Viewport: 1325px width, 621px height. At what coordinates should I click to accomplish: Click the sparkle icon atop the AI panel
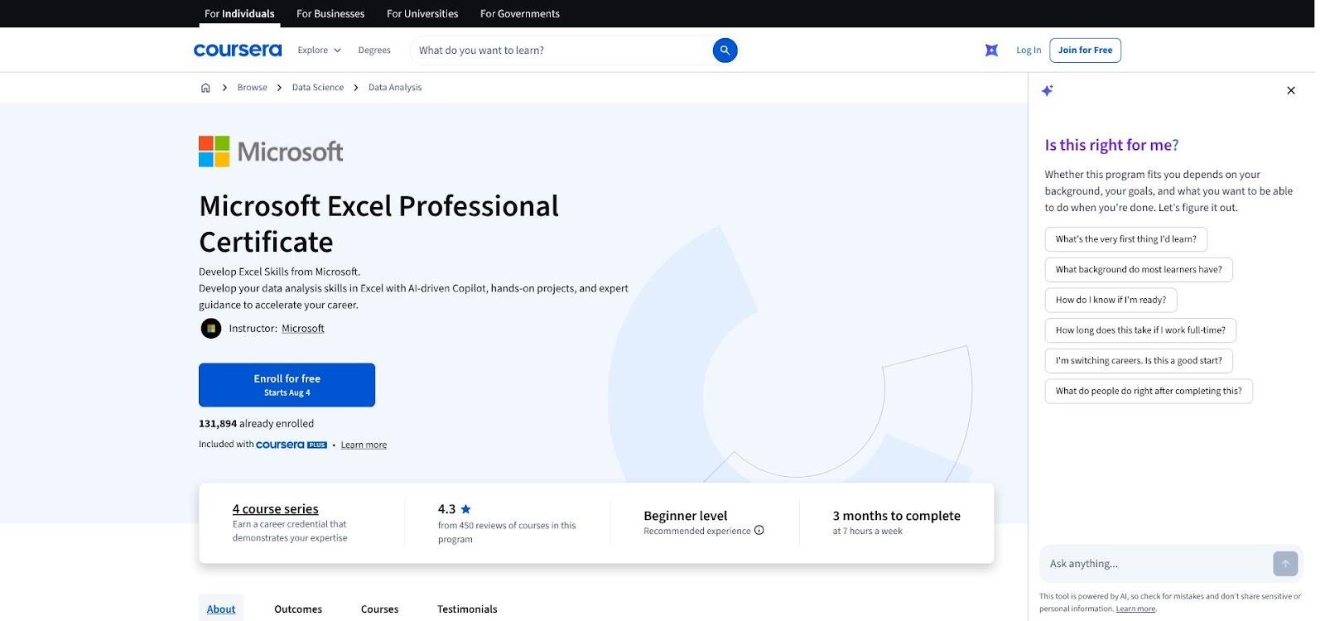click(x=1048, y=90)
